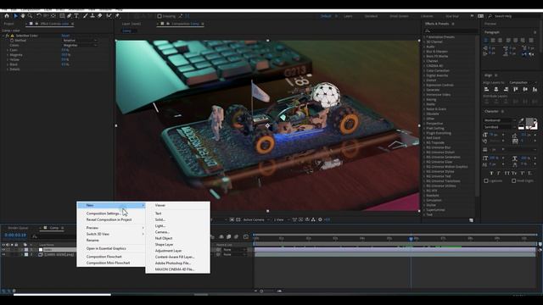
Task: Select Camera... from New submenu
Action: [162, 232]
